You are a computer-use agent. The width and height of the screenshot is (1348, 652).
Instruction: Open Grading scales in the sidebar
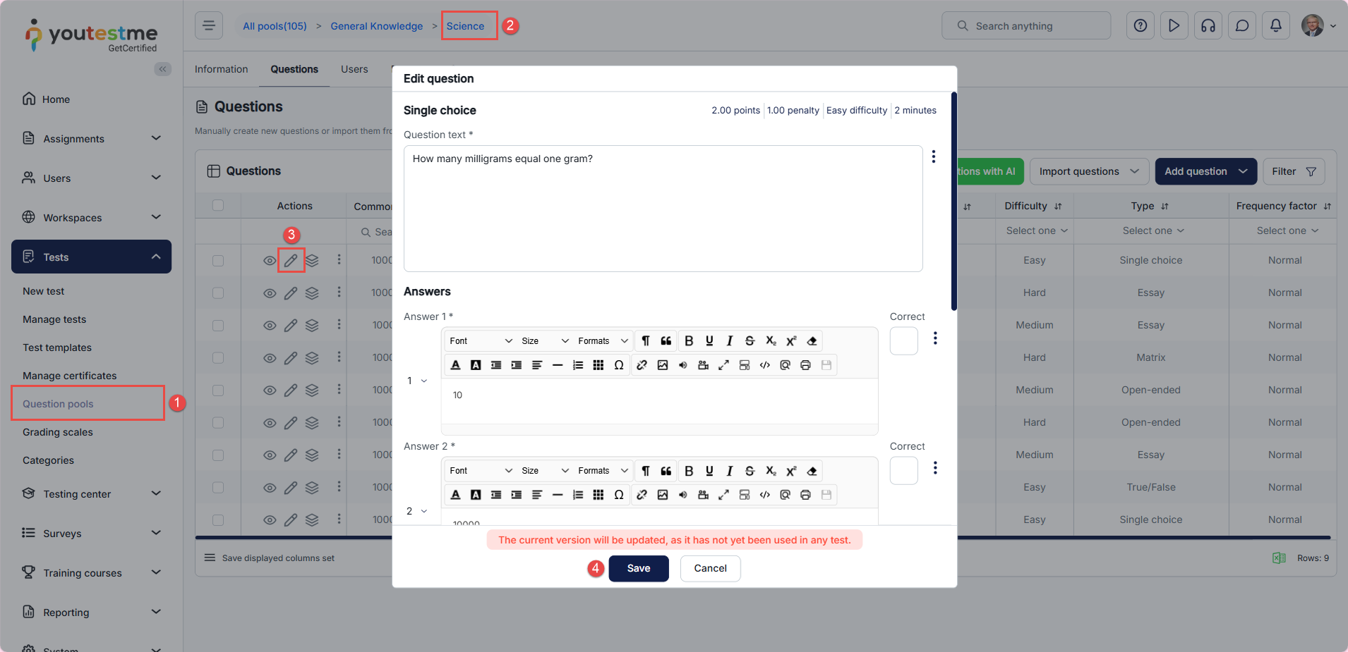pos(58,432)
